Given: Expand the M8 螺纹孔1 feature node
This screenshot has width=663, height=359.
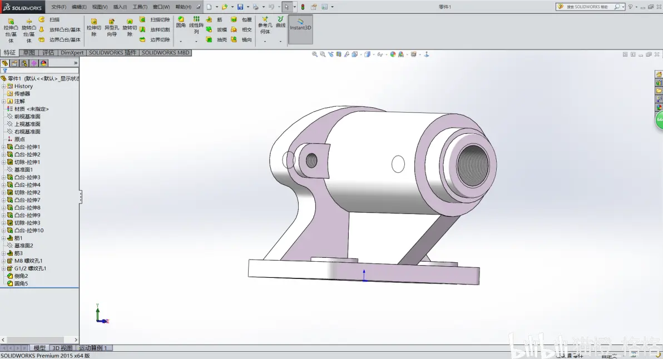Looking at the screenshot, I should pos(4,261).
